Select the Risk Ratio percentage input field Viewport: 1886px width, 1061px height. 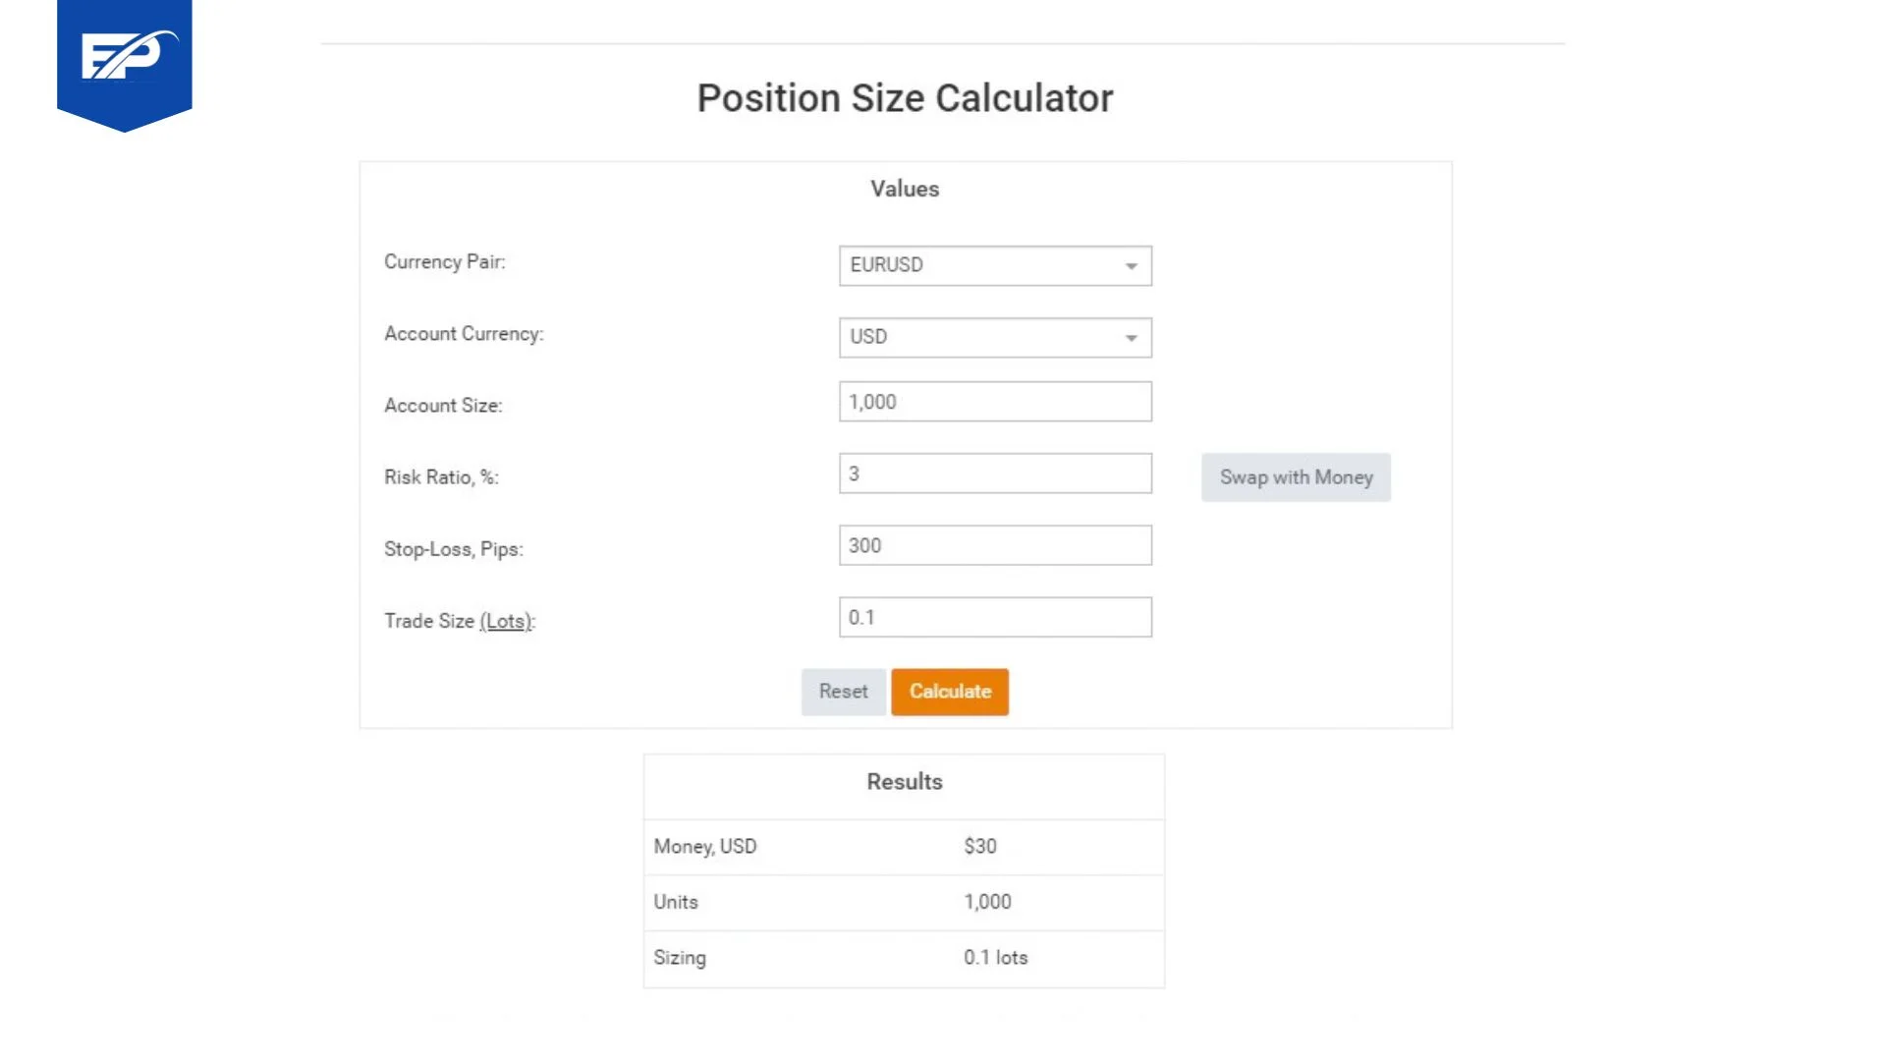tap(993, 473)
